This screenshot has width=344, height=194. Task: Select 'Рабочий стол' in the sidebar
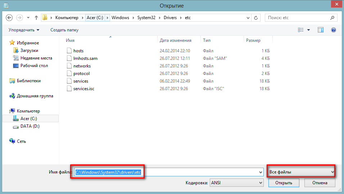click(x=34, y=66)
